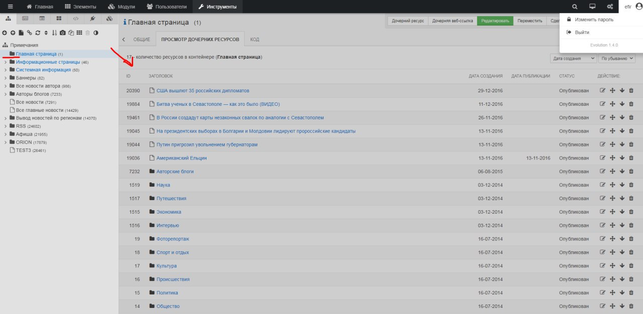Image resolution: width=643 pixels, height=314 pixels.
Task: Click the expand tree down-arrow icon
Action: (x=5, y=33)
